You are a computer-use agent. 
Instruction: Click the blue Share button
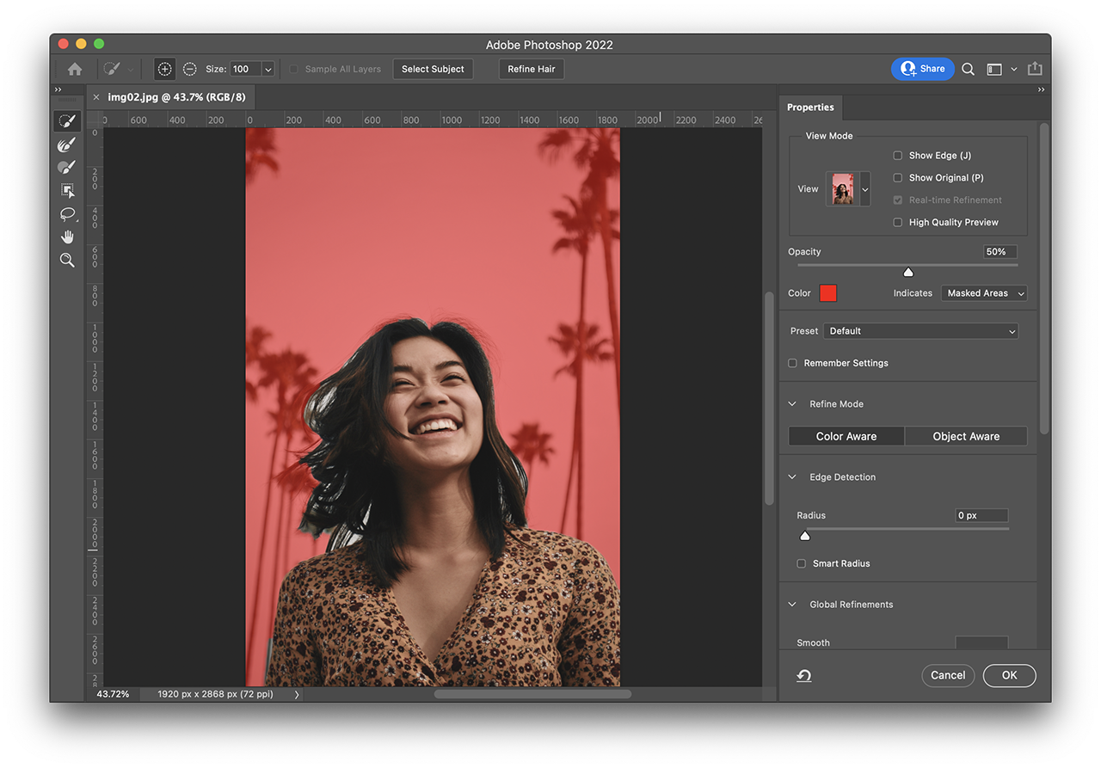click(x=922, y=69)
